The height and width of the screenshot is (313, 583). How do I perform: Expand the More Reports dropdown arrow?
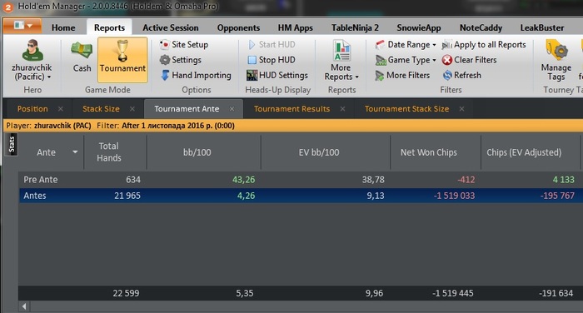(x=357, y=77)
